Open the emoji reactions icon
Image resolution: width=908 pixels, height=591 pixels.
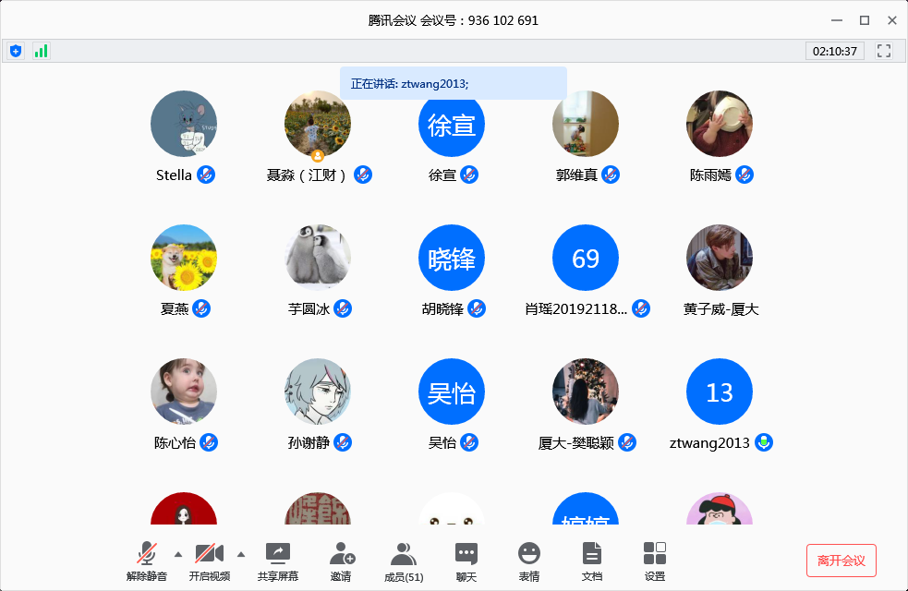click(528, 561)
